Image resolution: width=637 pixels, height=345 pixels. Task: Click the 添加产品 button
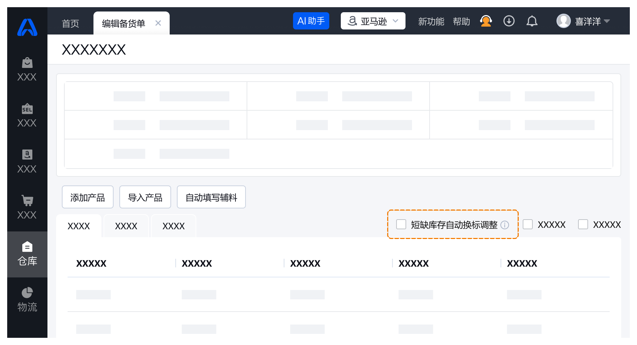pos(88,197)
